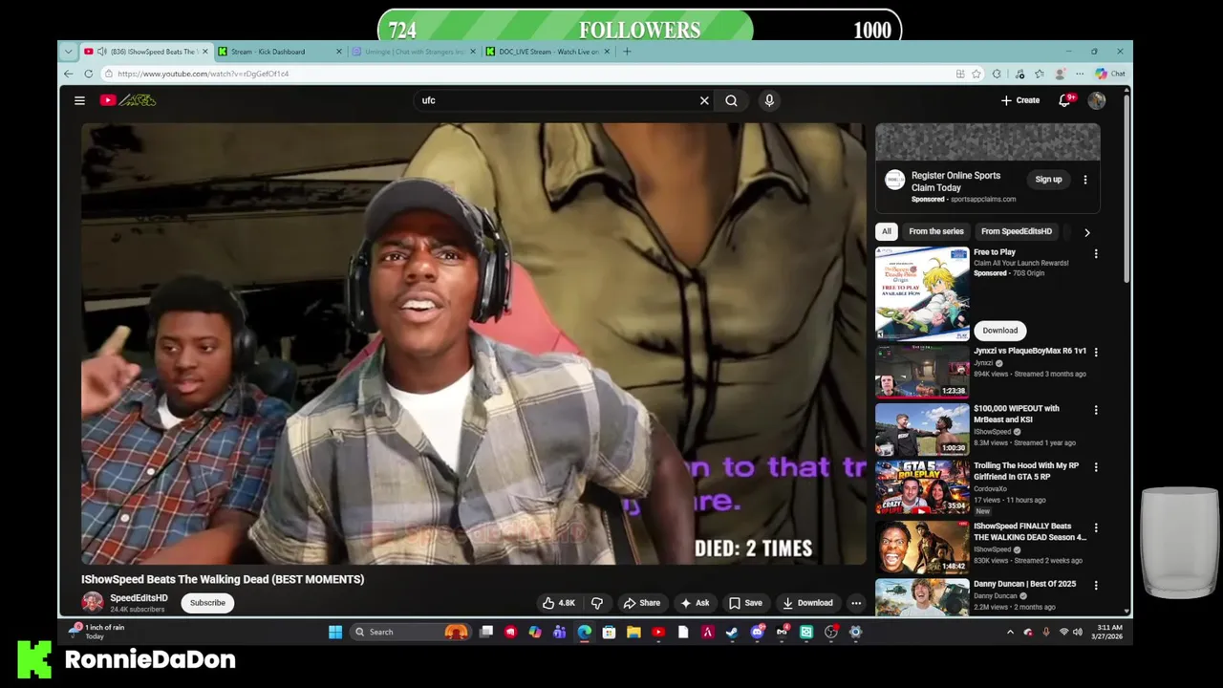Share the video
The height and width of the screenshot is (688, 1223).
coord(642,603)
